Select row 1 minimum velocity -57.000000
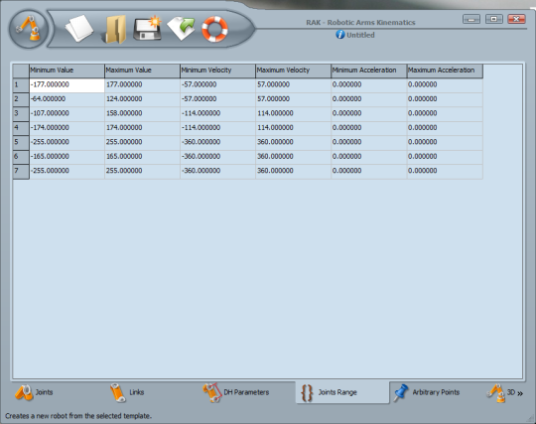Image resolution: width=536 pixels, height=424 pixels. coord(217,85)
